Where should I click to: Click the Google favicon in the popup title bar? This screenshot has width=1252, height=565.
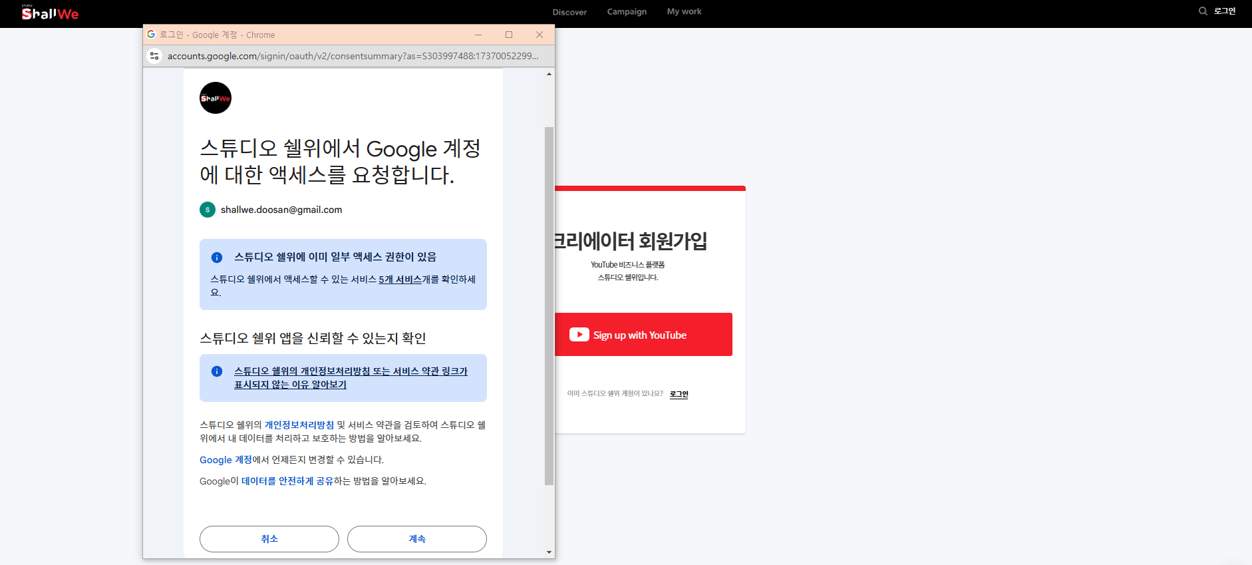[x=151, y=35]
